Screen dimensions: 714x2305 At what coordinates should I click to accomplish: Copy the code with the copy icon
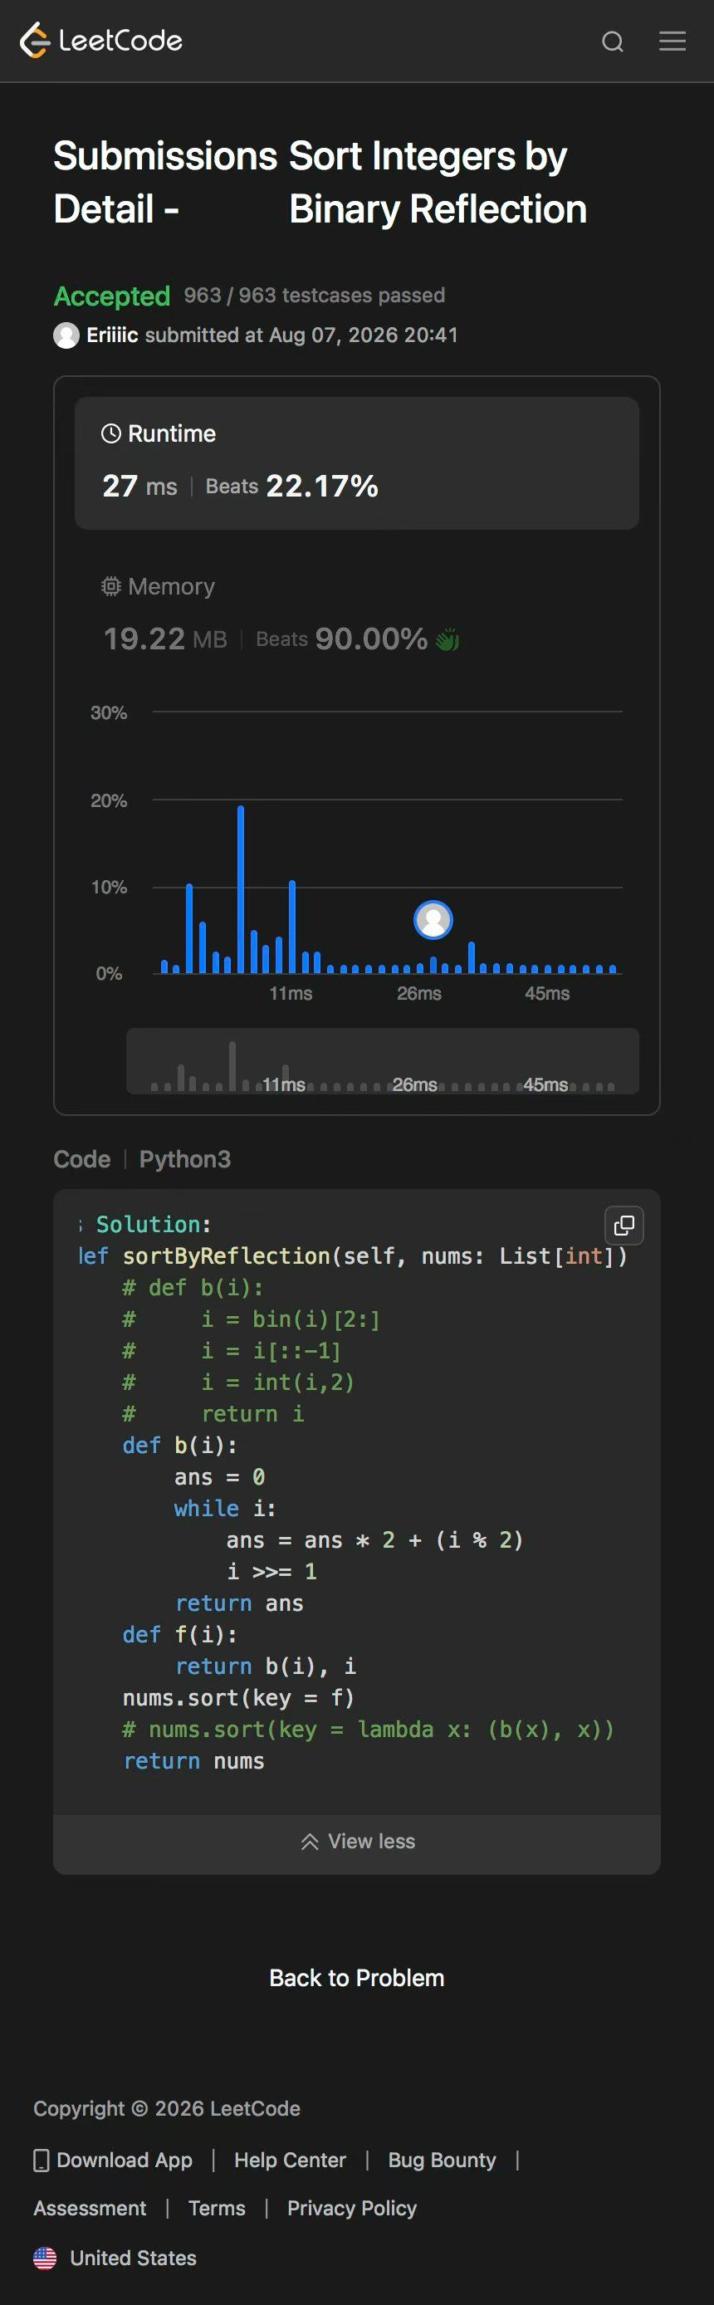[624, 1225]
